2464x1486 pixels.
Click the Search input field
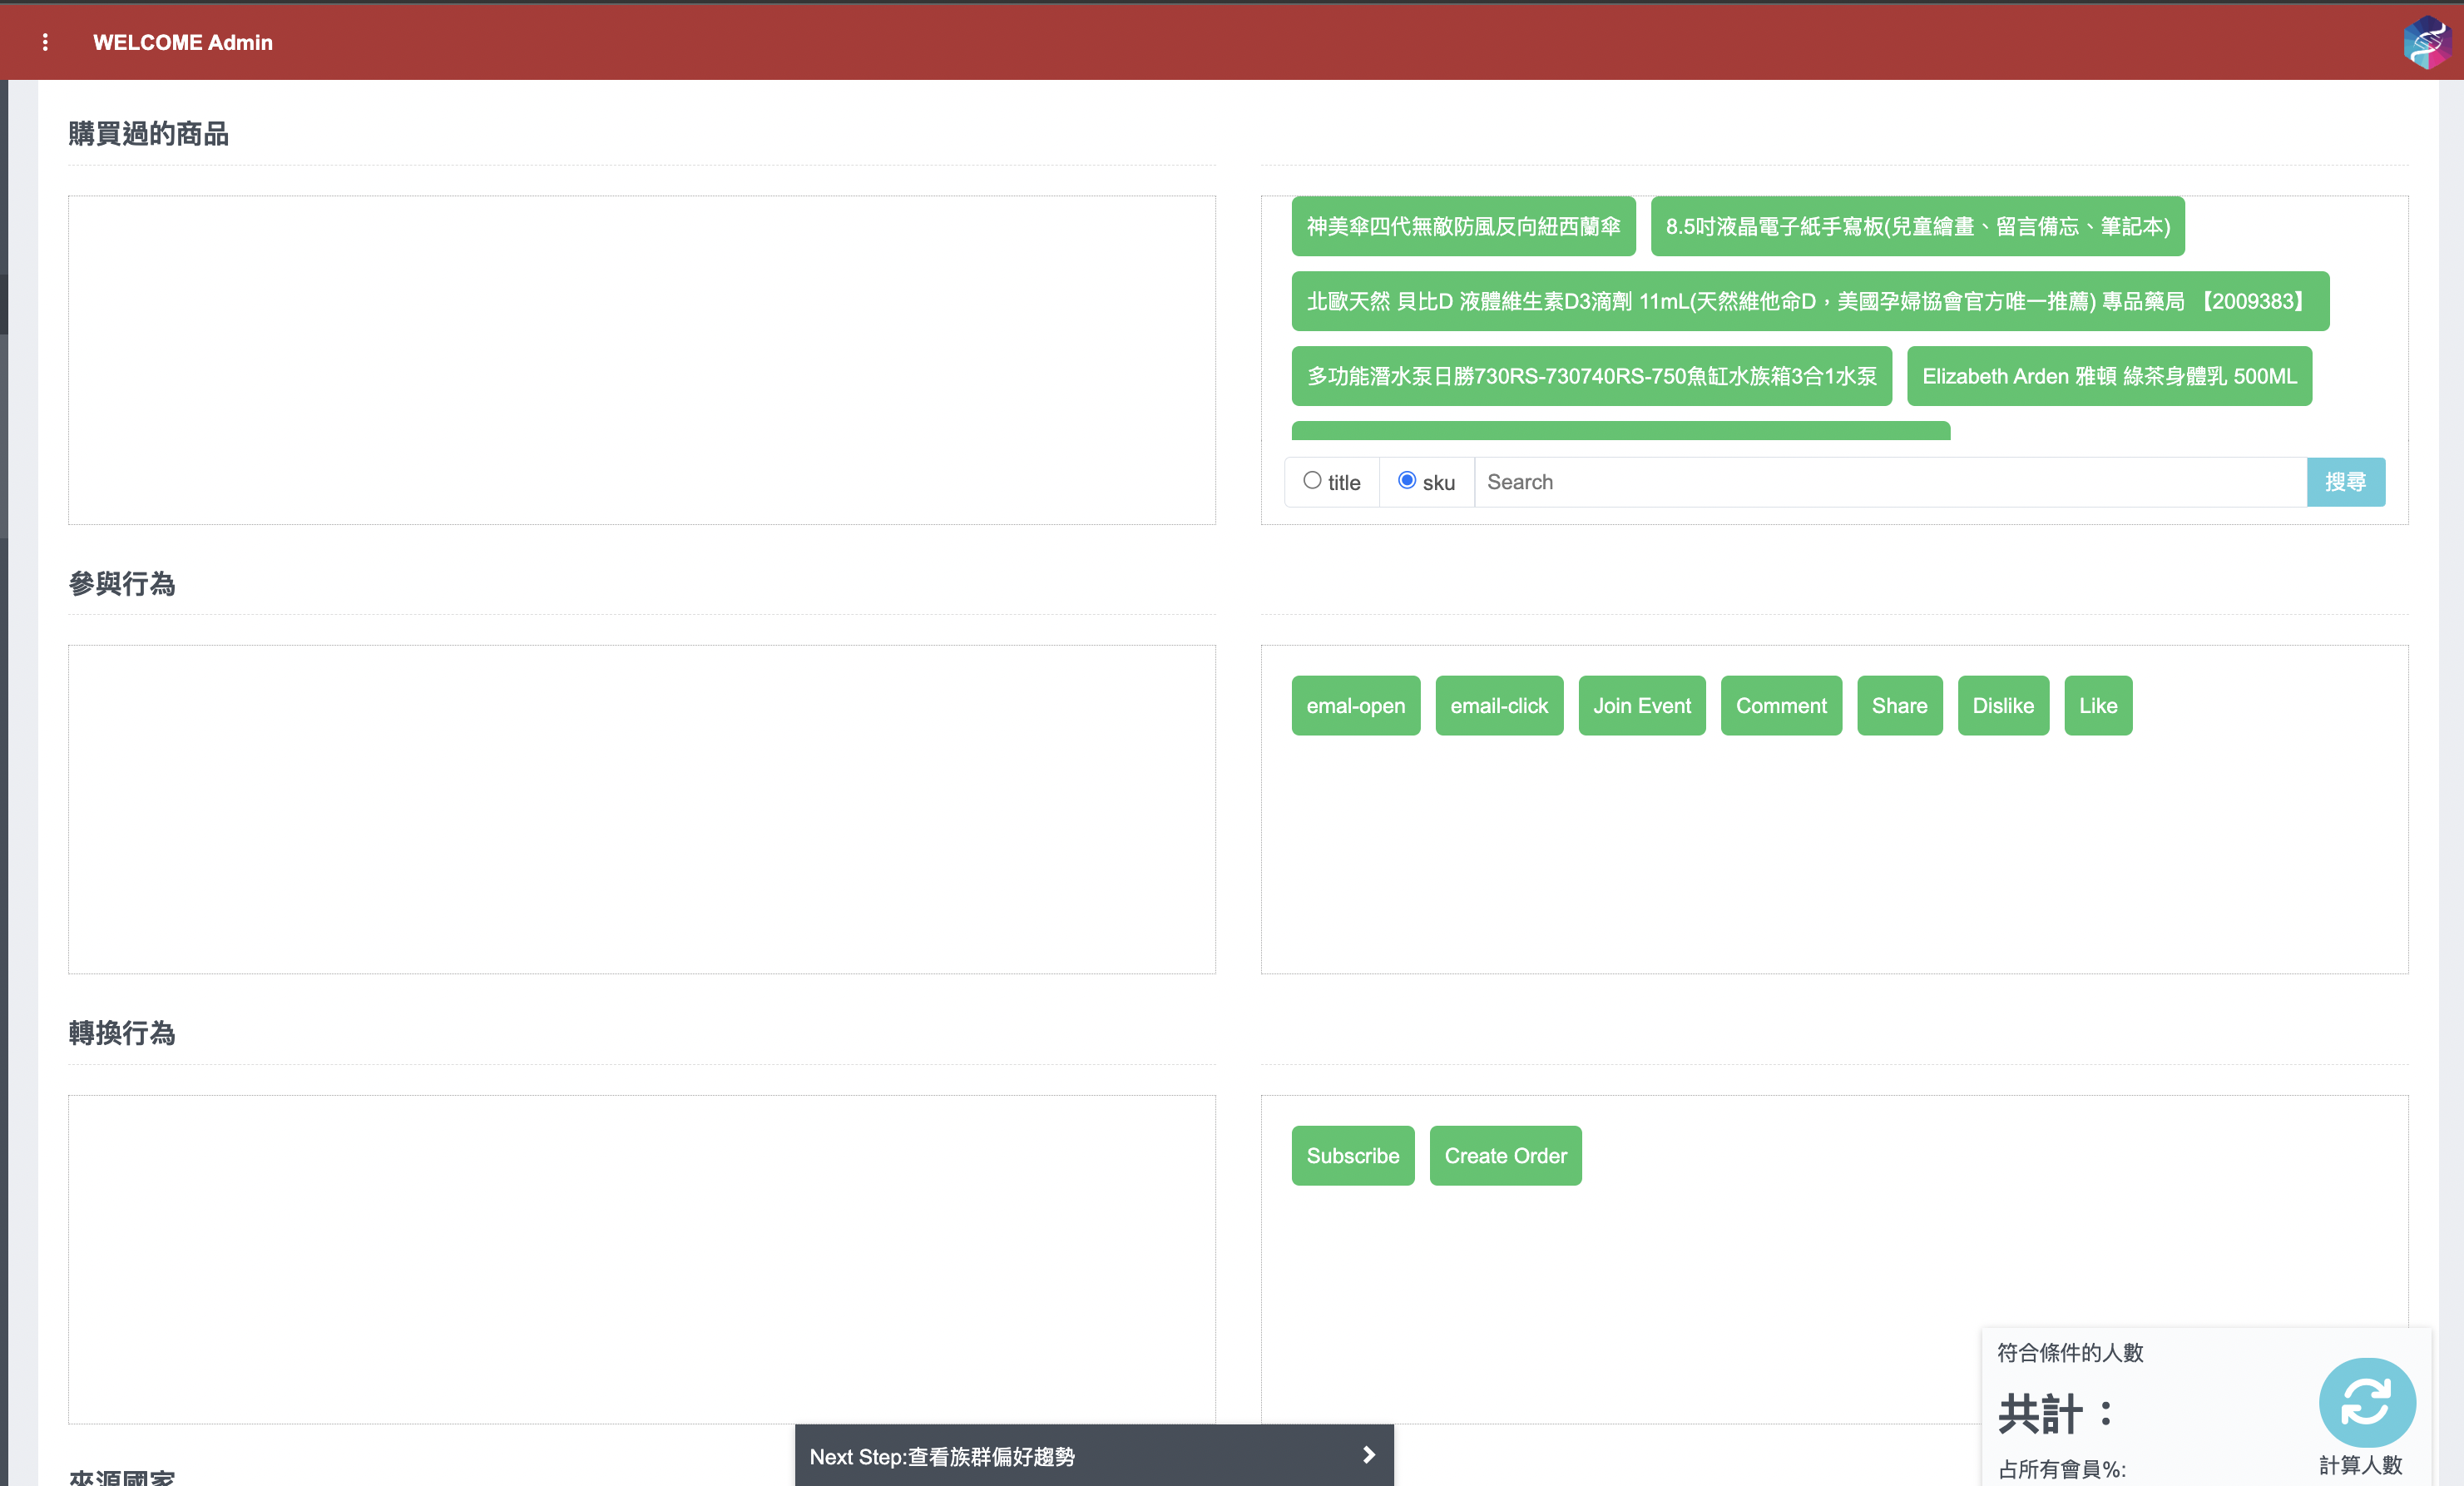pyautogui.click(x=1889, y=482)
